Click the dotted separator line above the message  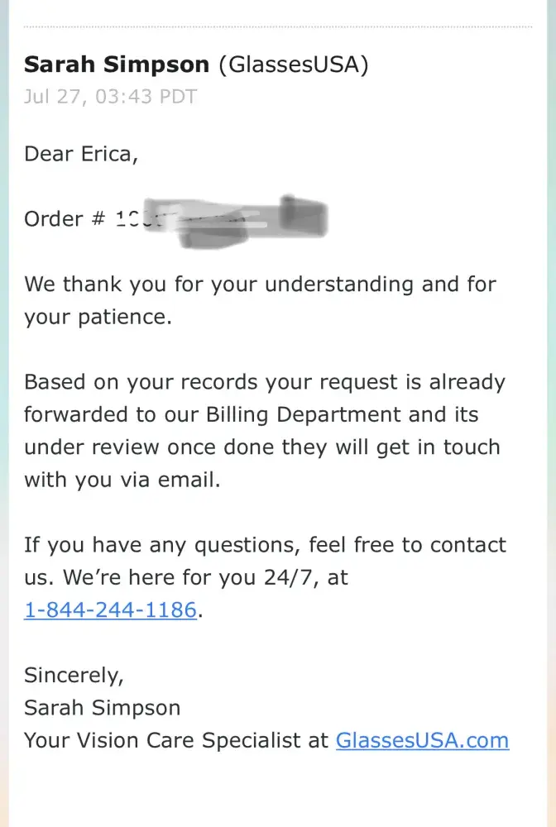[278, 27]
